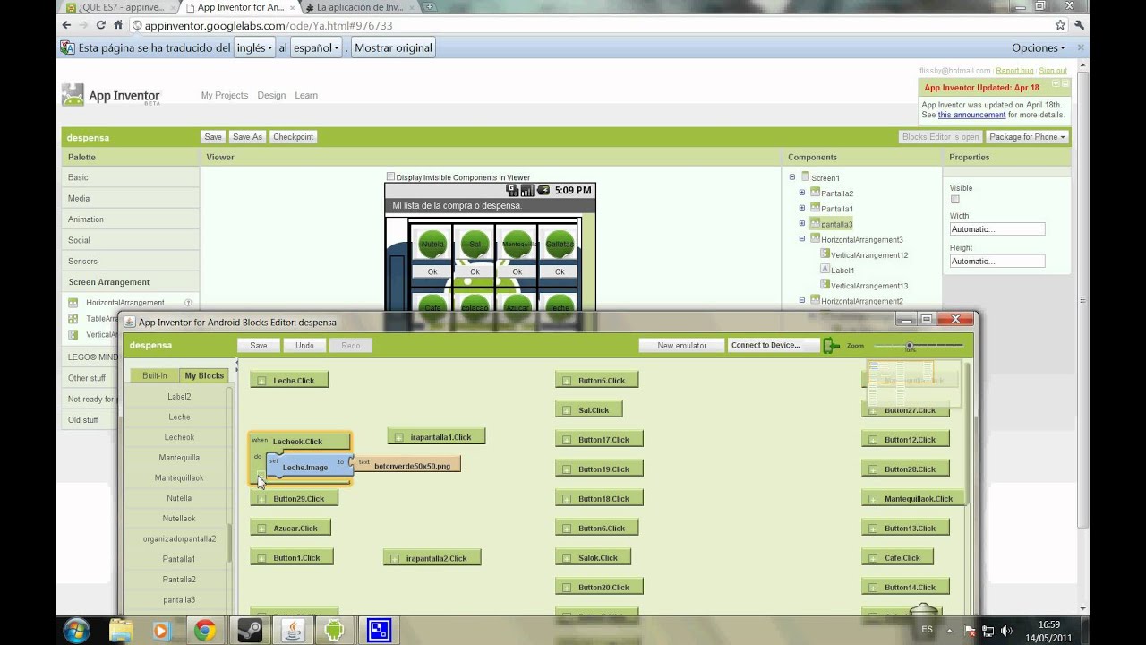Image resolution: width=1146 pixels, height=645 pixels.
Task: Select Mantequilla in My Blocks list
Action: (179, 458)
